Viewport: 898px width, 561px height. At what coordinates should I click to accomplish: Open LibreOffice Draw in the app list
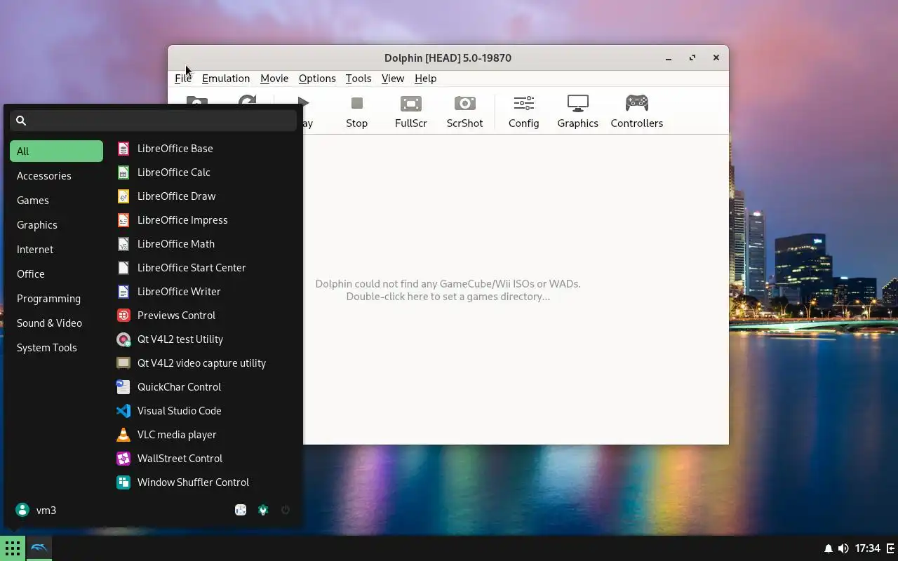coord(203,196)
